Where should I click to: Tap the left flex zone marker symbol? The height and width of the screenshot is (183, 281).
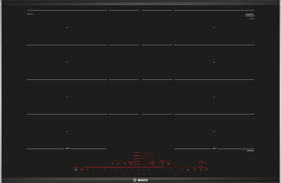[67, 149]
